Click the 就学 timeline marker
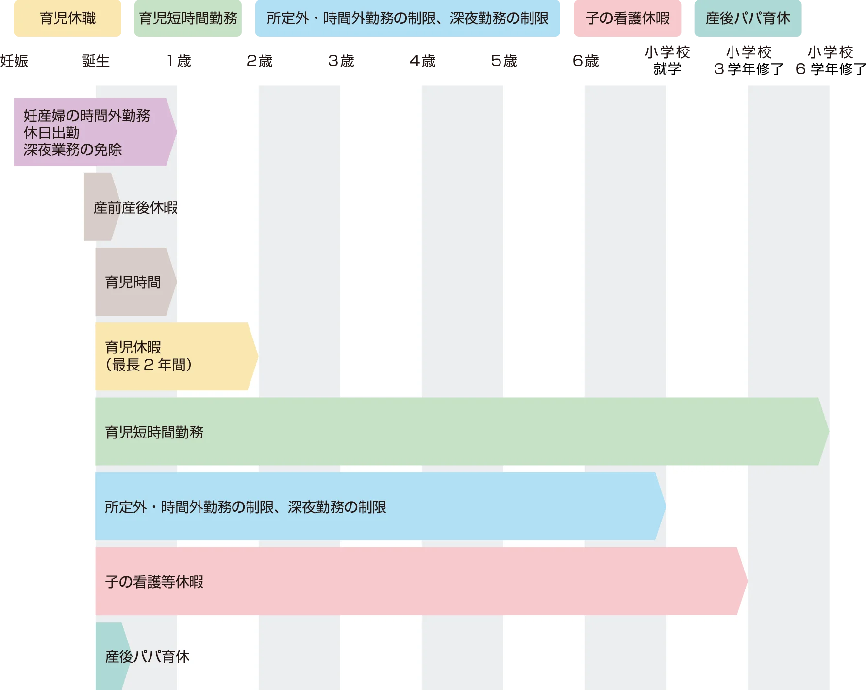Screen dimensions: 866x690 [x=667, y=69]
